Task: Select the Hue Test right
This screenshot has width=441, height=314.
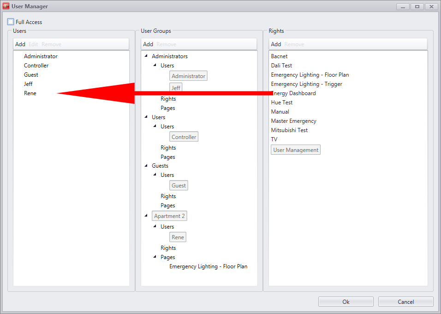Action: pos(282,103)
